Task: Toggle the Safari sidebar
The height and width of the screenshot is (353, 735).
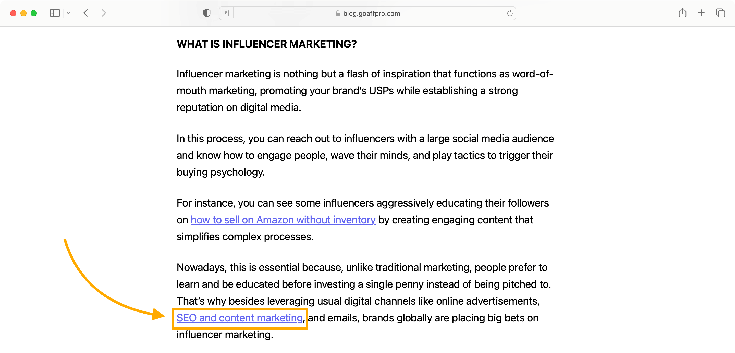Action: click(x=55, y=13)
